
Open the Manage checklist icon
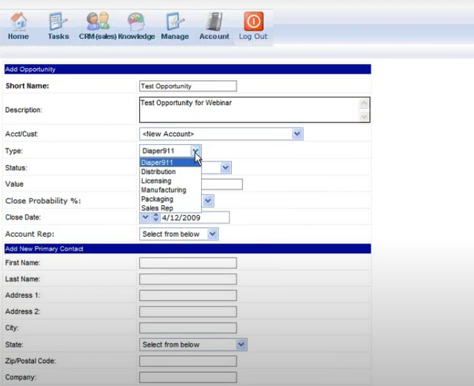(175, 21)
